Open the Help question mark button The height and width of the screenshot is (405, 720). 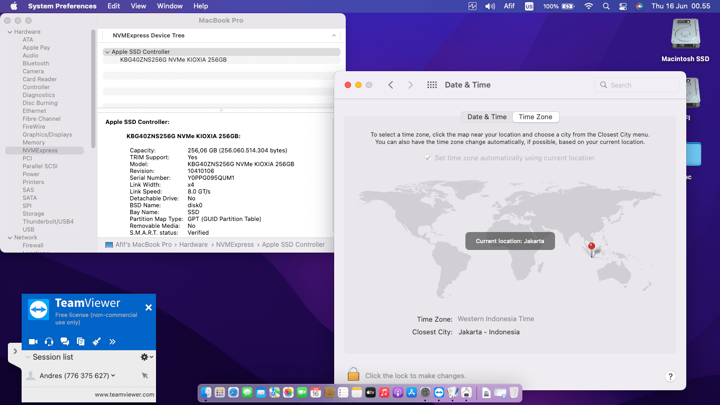(x=670, y=377)
